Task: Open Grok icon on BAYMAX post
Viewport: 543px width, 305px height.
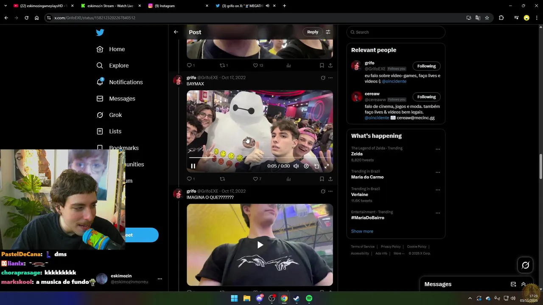Action: 323,78
